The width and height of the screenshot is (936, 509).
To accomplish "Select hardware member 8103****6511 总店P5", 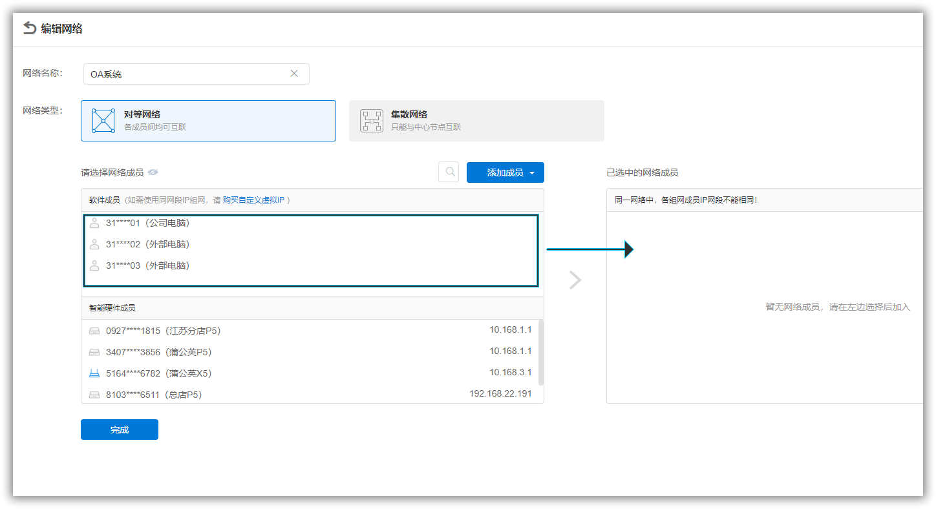I will (x=310, y=394).
